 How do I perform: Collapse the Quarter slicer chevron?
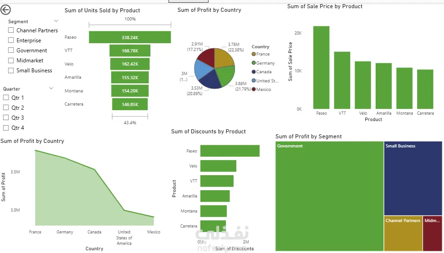(51, 88)
